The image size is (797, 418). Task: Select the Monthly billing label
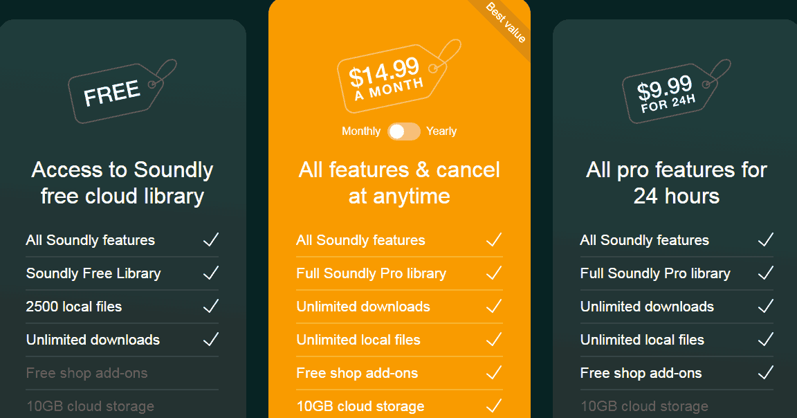[x=361, y=131]
